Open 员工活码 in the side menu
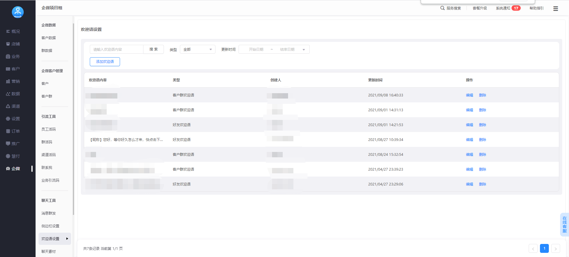 pos(49,129)
